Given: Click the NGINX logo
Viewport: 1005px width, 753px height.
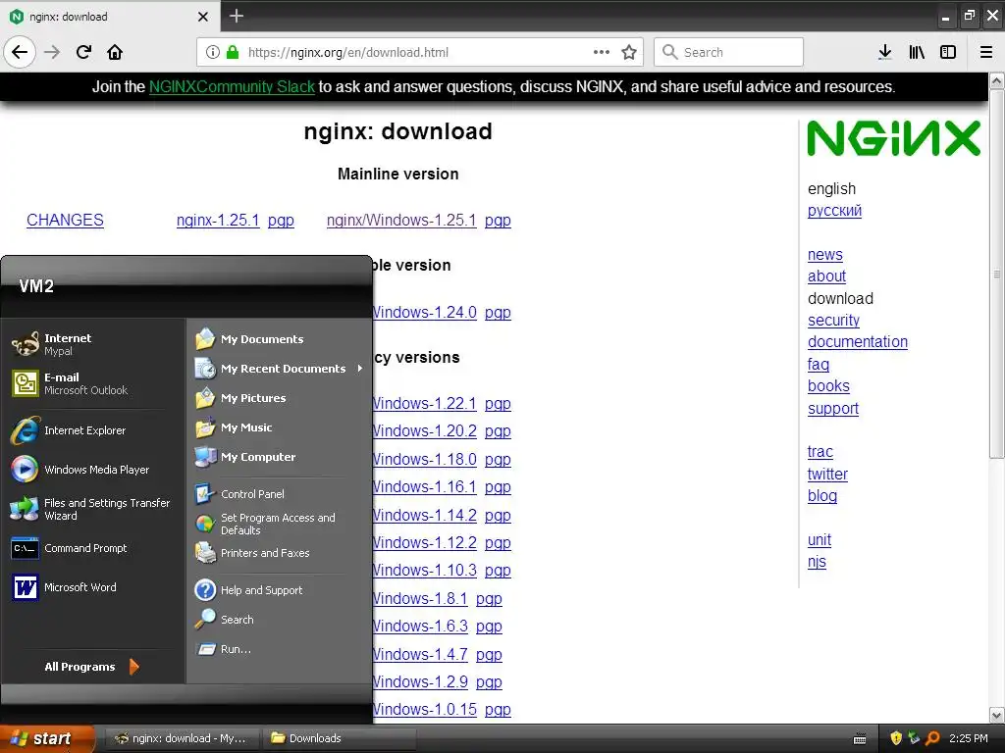Looking at the screenshot, I should pyautogui.click(x=893, y=138).
